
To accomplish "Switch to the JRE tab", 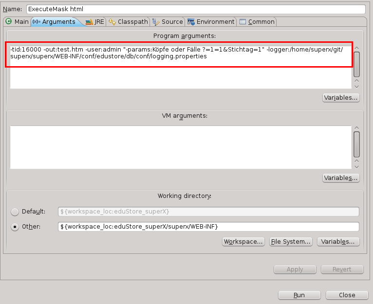I will (x=95, y=21).
